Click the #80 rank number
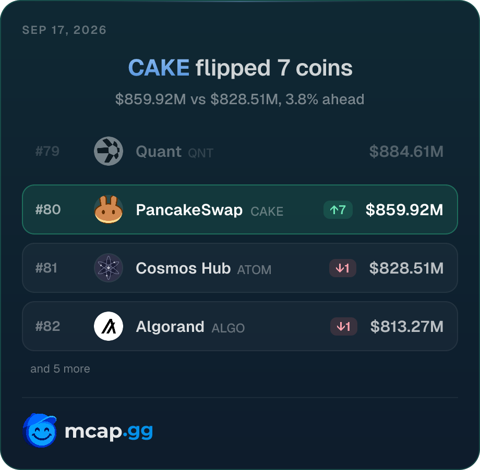 tap(48, 210)
